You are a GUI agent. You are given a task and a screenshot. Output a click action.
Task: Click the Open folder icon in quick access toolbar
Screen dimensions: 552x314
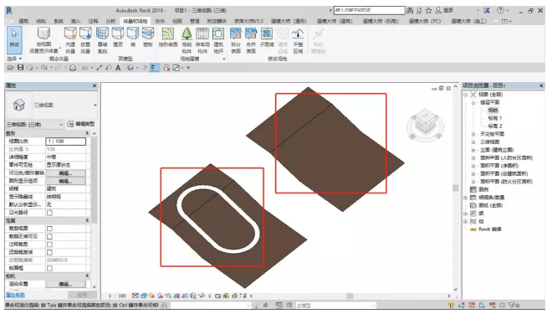[x=11, y=67]
